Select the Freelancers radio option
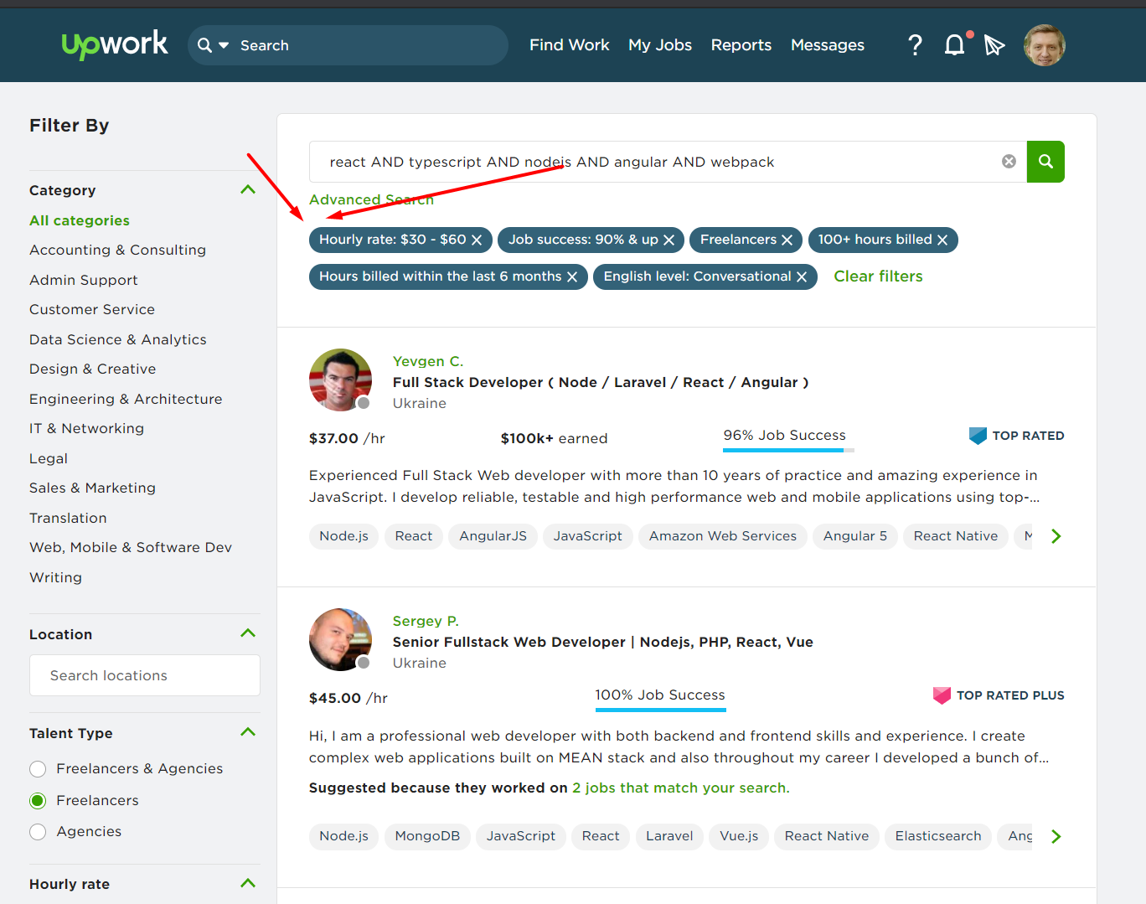This screenshot has height=904, width=1146. click(38, 801)
